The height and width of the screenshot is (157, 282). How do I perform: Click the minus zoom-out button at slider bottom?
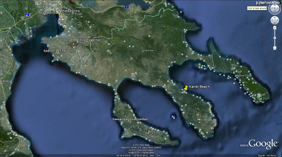coord(275,48)
